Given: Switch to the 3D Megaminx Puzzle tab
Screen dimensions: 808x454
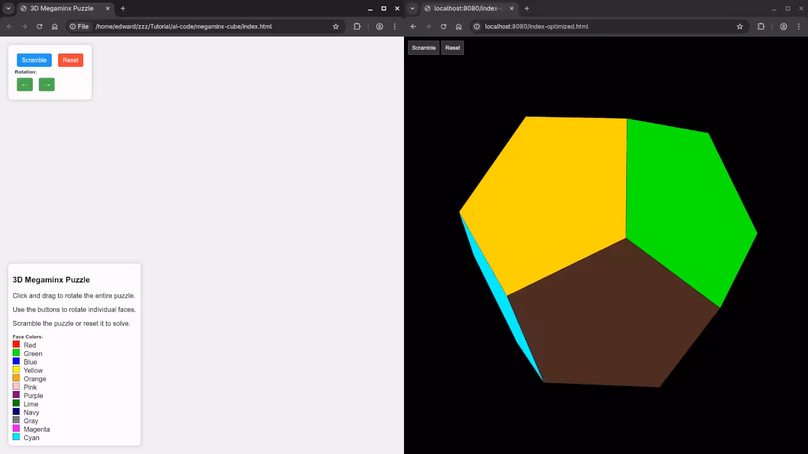Looking at the screenshot, I should point(60,8).
